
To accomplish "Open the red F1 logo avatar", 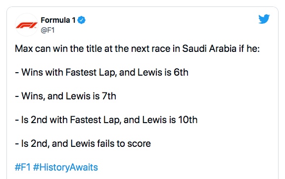I will (27, 25).
